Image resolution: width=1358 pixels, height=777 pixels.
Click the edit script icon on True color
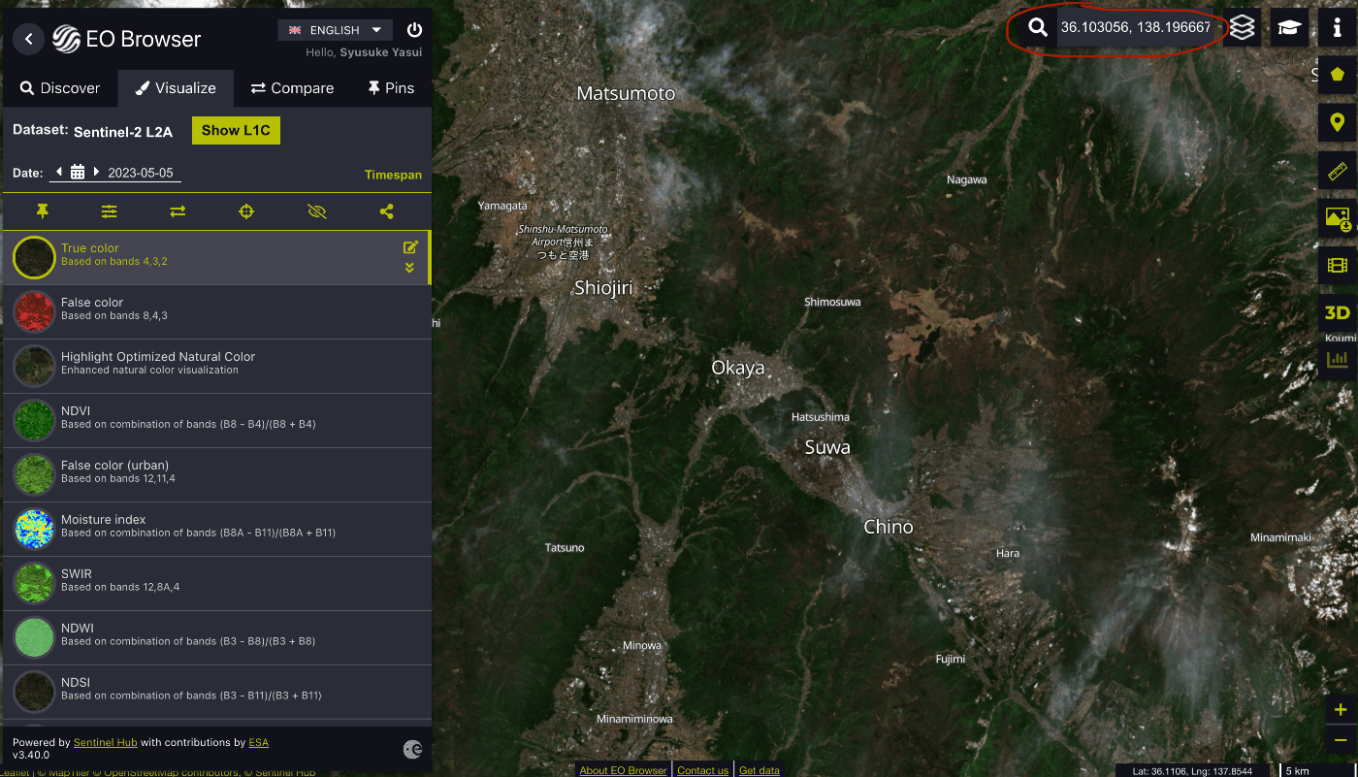tap(410, 247)
